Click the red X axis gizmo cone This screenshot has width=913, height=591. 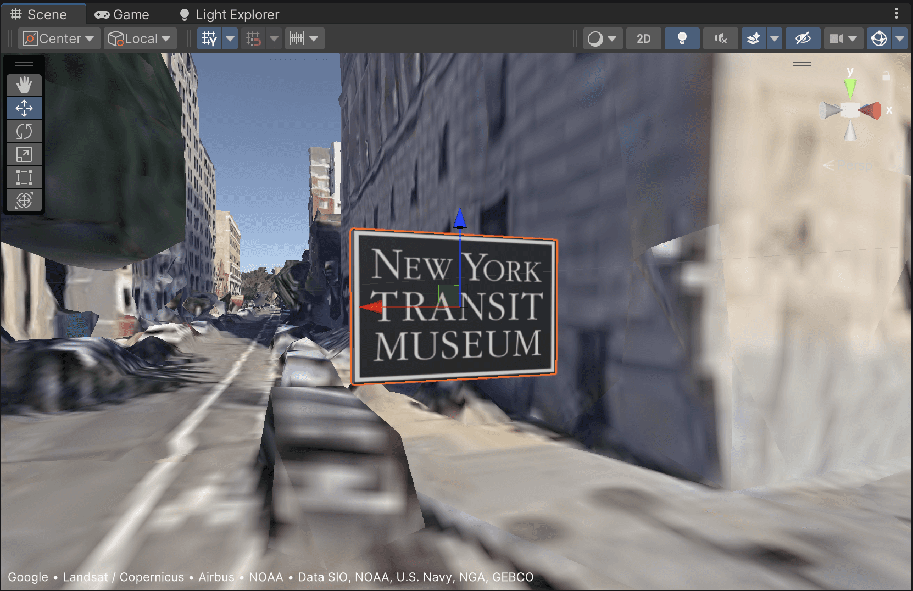[x=870, y=110]
